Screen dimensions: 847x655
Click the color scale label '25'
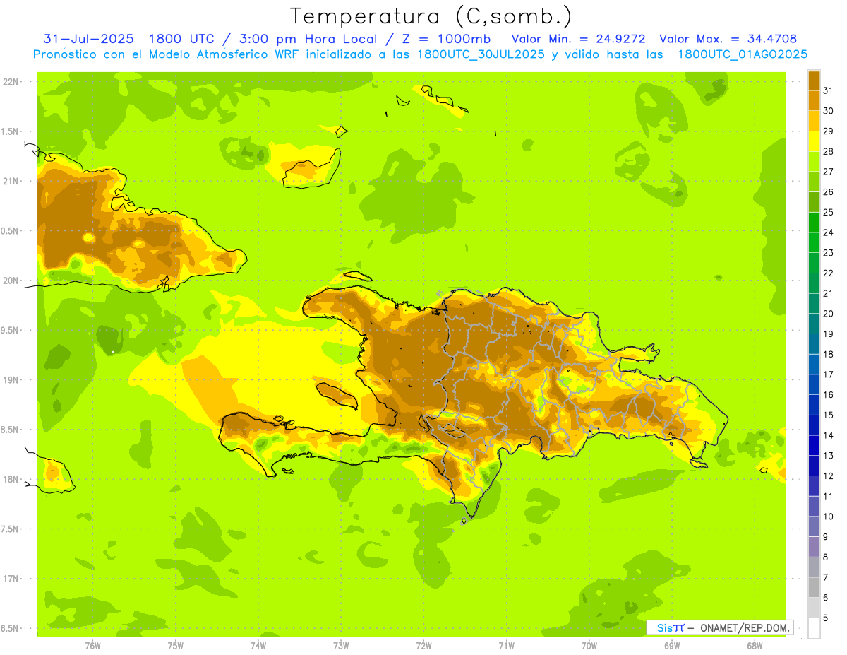pyautogui.click(x=828, y=212)
